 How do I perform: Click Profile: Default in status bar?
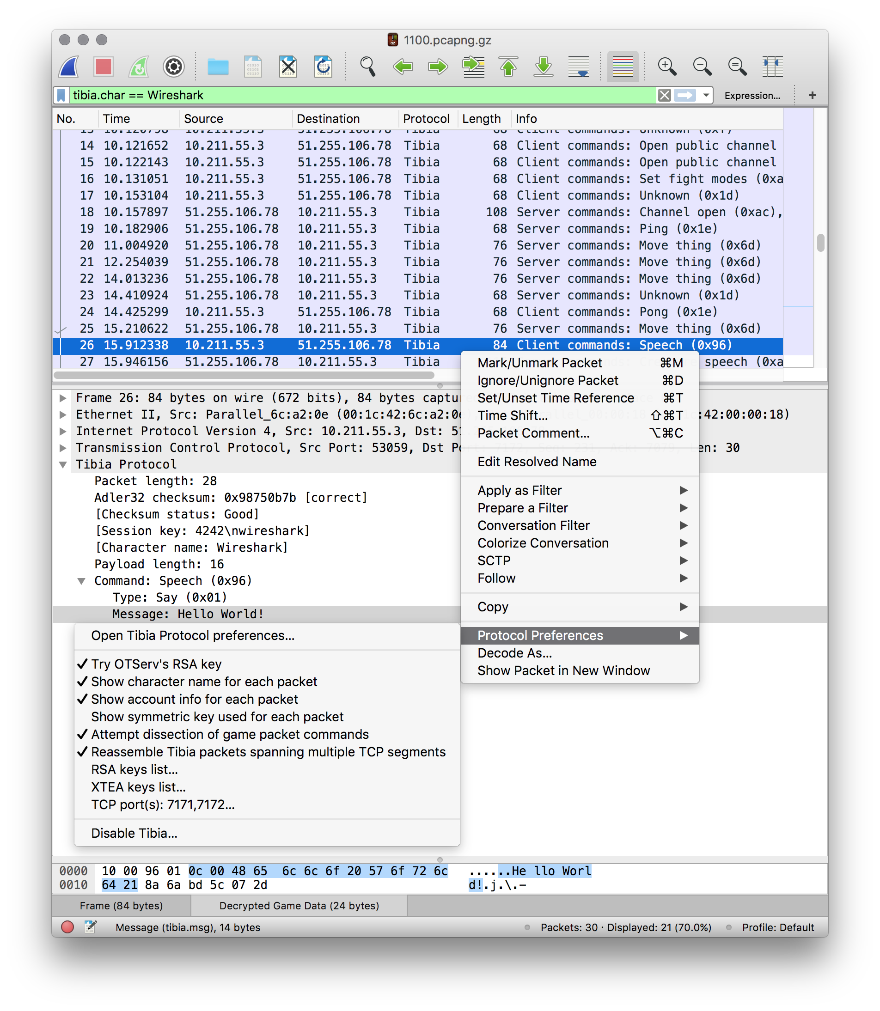click(x=778, y=927)
